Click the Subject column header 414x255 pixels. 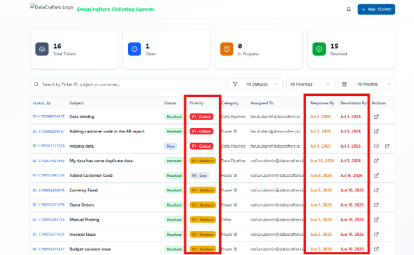pyautogui.click(x=77, y=103)
